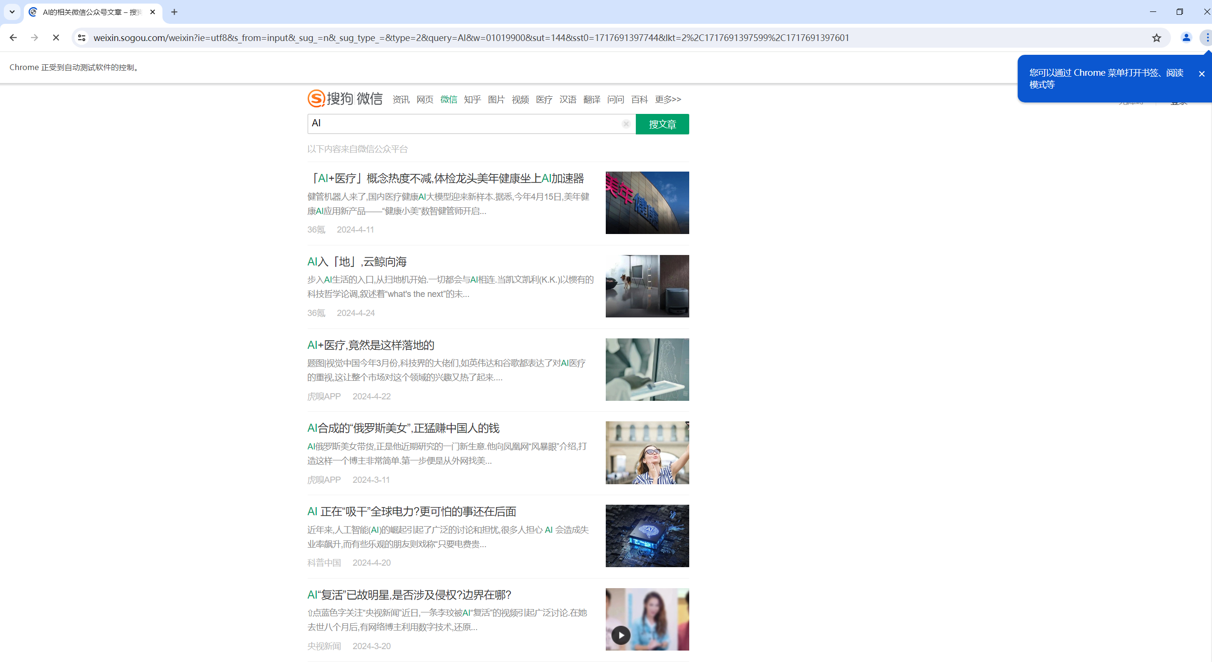Click the snippet starting 健管机器人来了
Screen dimensions: 1212x662
(x=448, y=204)
